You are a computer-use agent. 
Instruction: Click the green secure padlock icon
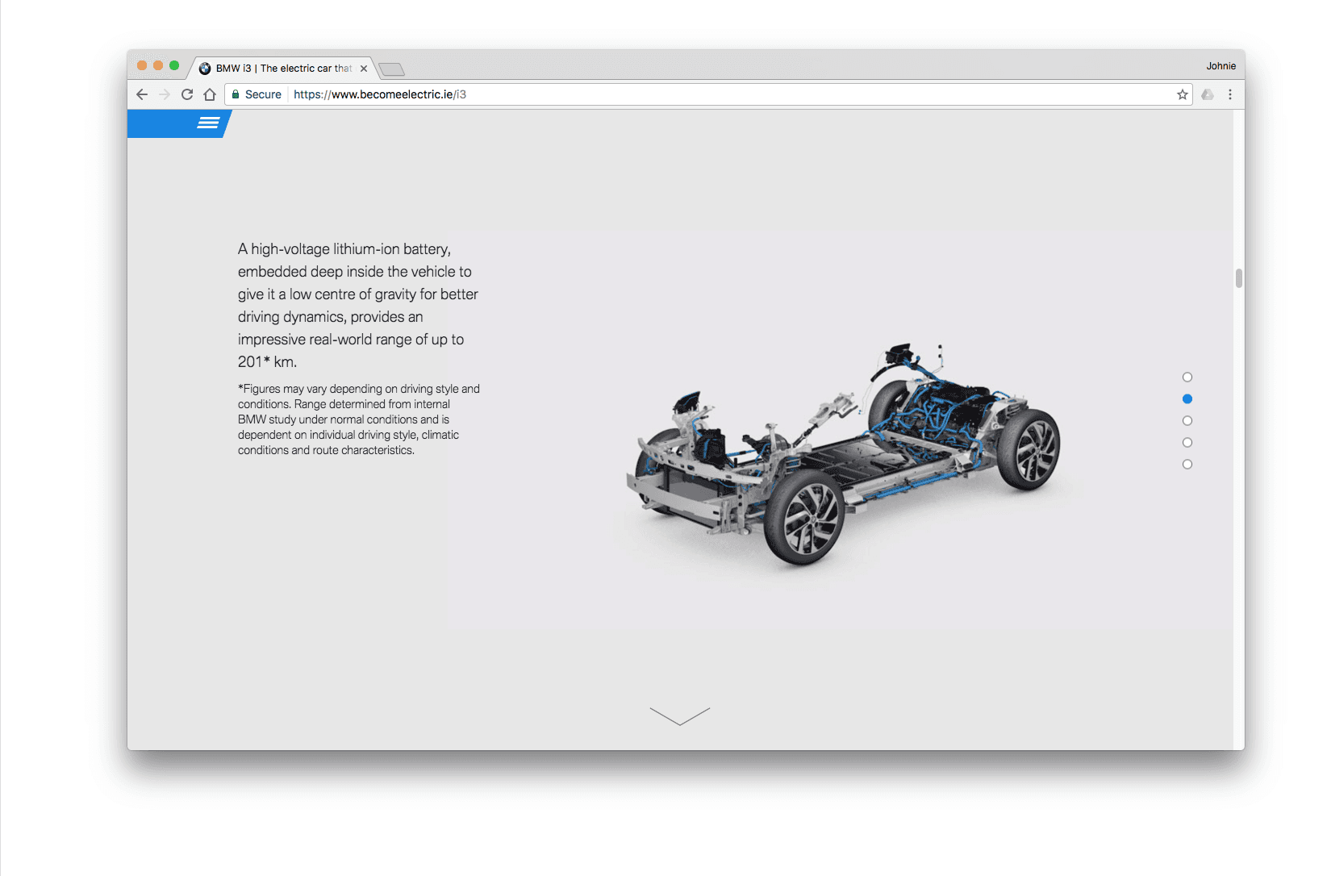(x=236, y=94)
